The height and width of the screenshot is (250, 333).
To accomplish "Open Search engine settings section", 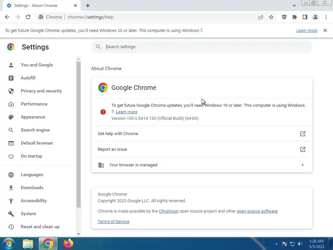I will click(x=35, y=130).
